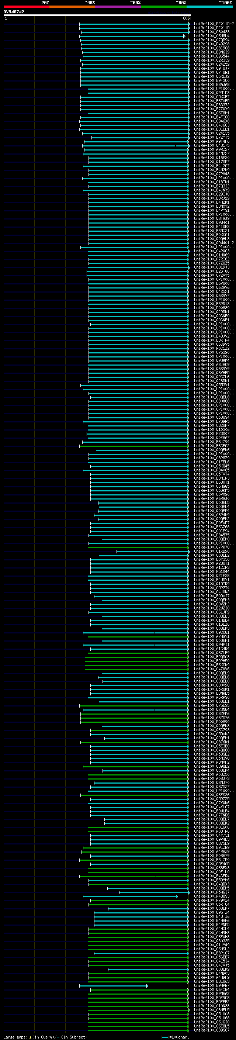The image size is (236, 1040).
Task: Click the cyan alignment bar for UniRef100_C1KD90
Action: tap(153, 552)
